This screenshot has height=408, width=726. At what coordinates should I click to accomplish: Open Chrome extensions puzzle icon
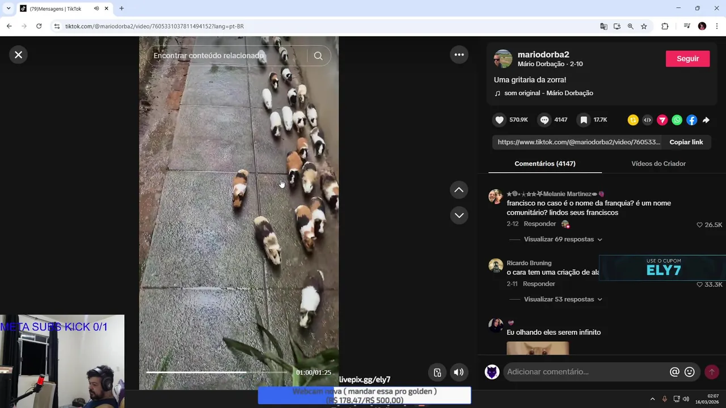click(x=665, y=26)
